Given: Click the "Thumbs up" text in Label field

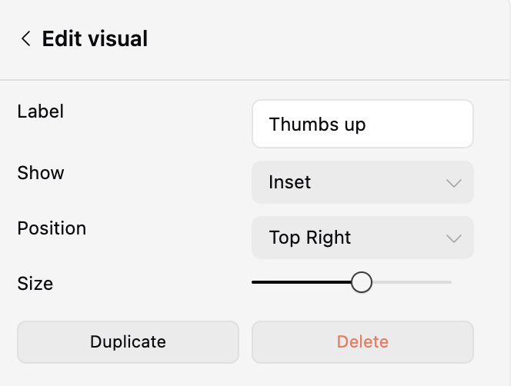Looking at the screenshot, I should 317,124.
